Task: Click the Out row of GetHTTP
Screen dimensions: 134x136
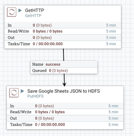Action: (x=63, y=37)
